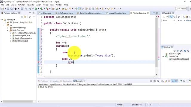The image size is (191, 107).
Task: Click the Search flashlight toolbar icon
Action: point(70,9)
